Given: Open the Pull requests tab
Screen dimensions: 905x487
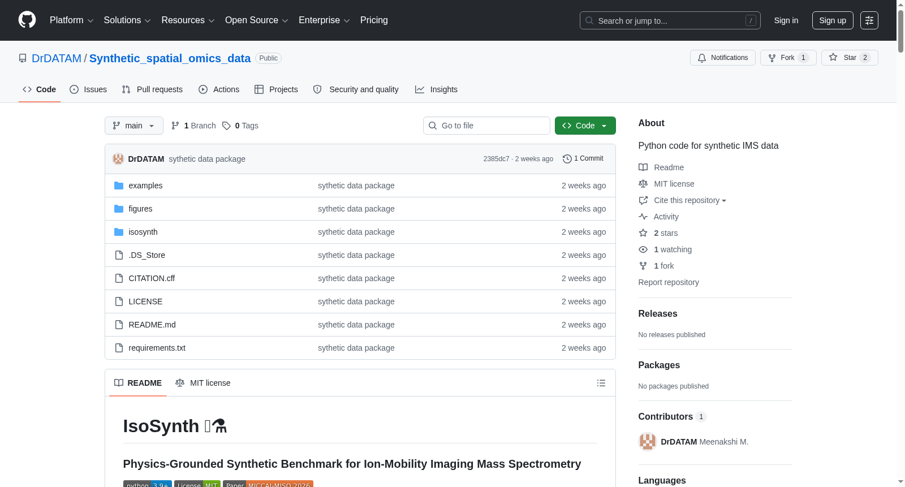Looking at the screenshot, I should point(152,89).
